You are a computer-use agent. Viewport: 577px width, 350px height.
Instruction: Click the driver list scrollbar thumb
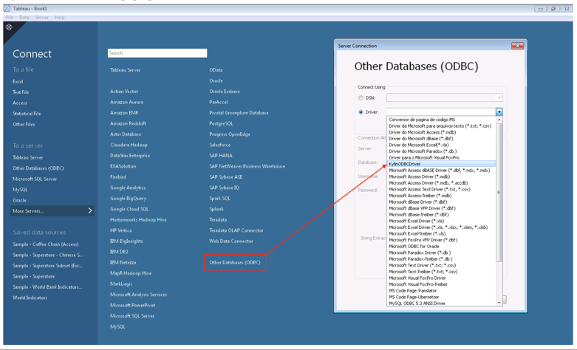499,192
